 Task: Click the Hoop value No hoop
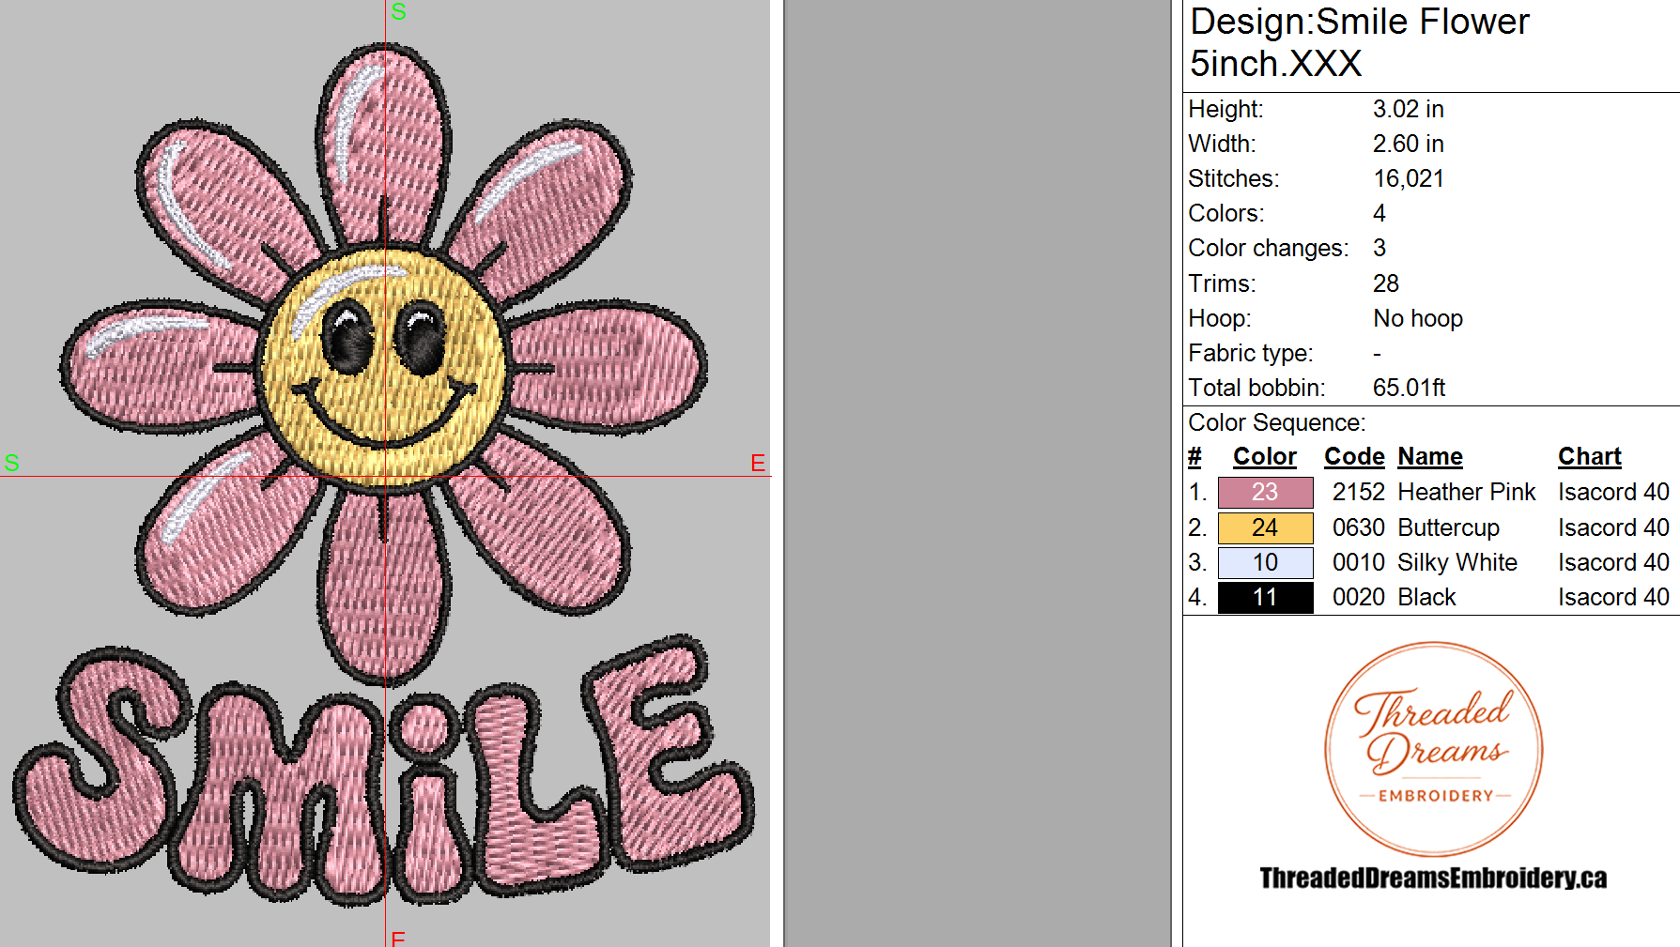(x=1418, y=318)
